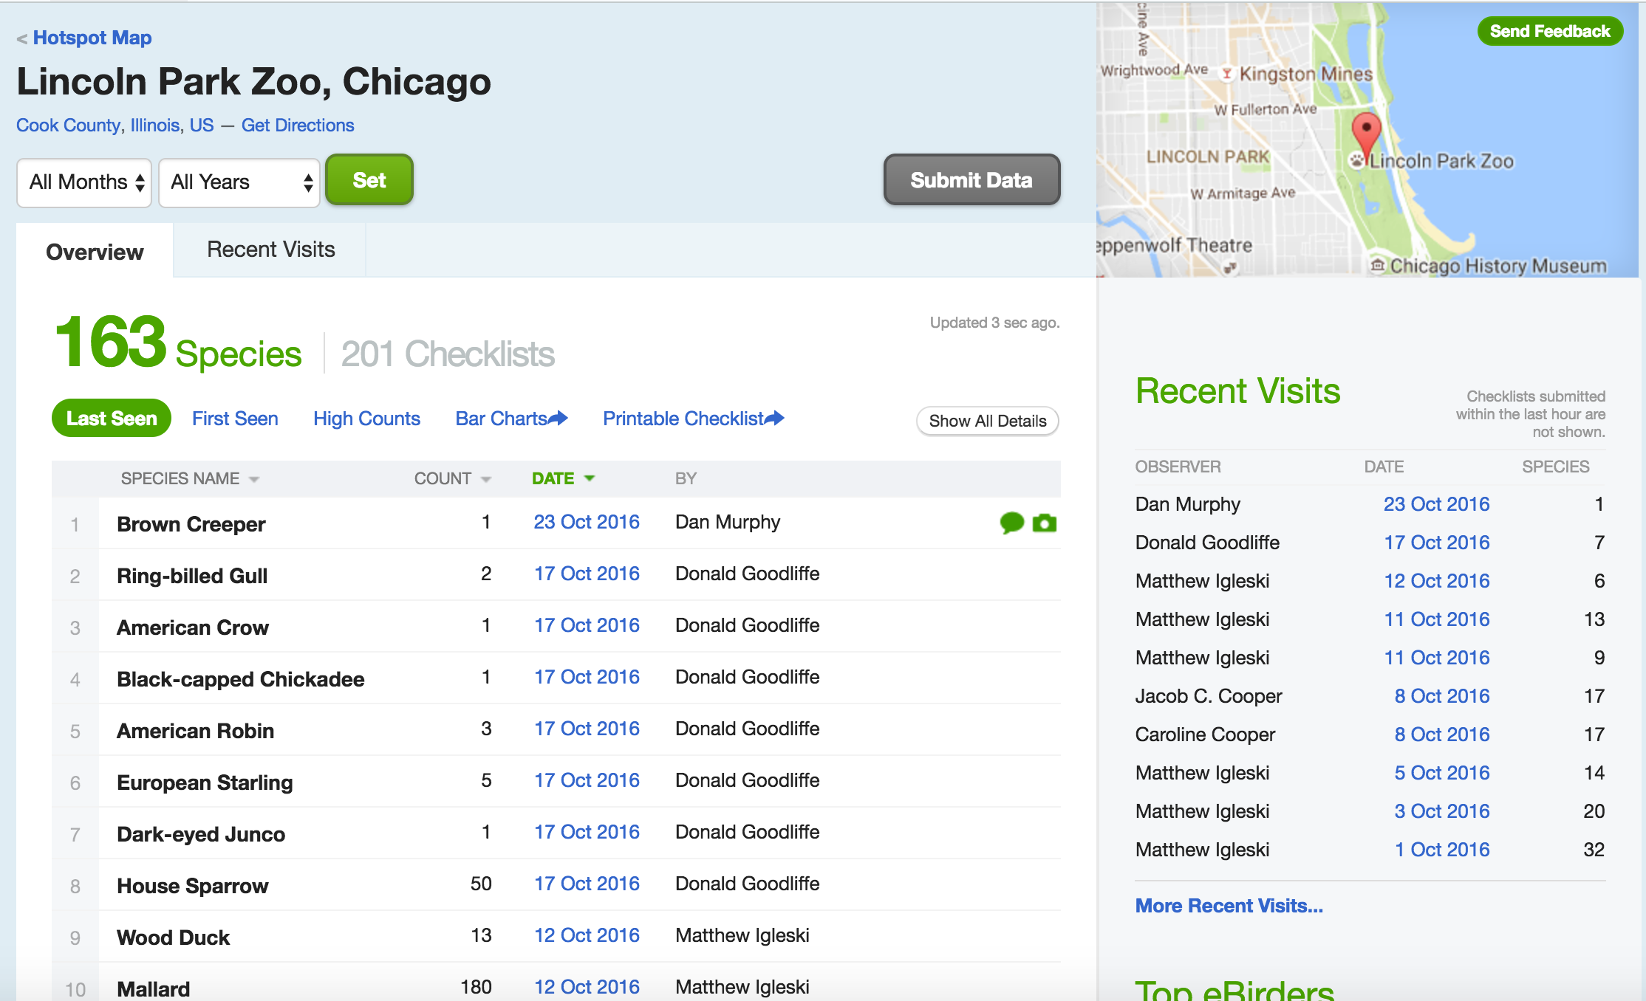The image size is (1646, 1001).
Task: Open the Brown Creeper species entry
Action: [x=191, y=524]
